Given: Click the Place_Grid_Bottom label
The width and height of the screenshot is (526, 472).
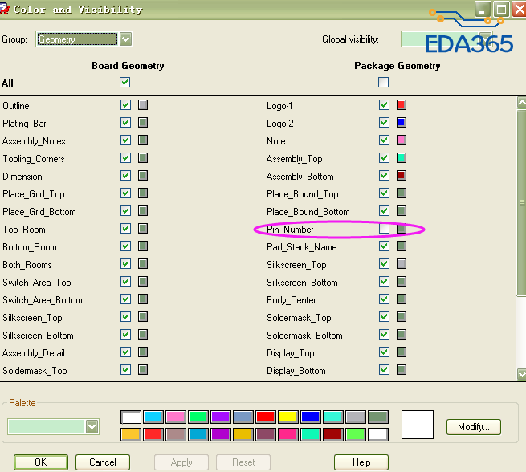Looking at the screenshot, I should pos(39,212).
